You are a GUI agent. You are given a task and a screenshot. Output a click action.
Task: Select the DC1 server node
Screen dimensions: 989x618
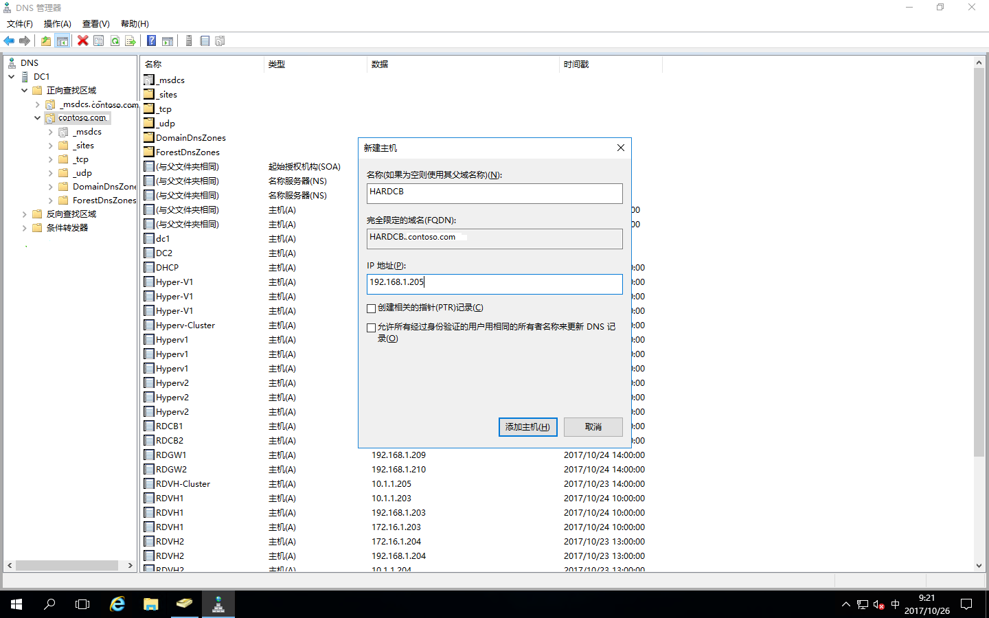point(41,77)
